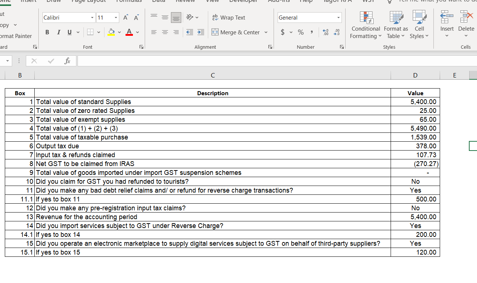Apply bottom vertical alignment
The image size is (477, 283).
(x=176, y=17)
